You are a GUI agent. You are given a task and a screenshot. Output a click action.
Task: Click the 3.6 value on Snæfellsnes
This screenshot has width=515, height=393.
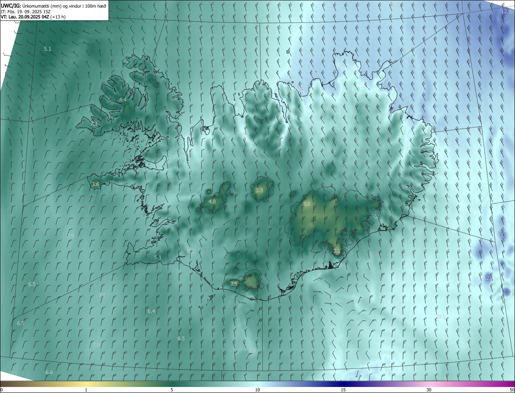tap(95, 184)
